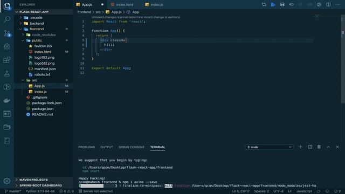Click UTF-8 encoding in status bar
This screenshot has height=194, width=345.
[278, 191]
